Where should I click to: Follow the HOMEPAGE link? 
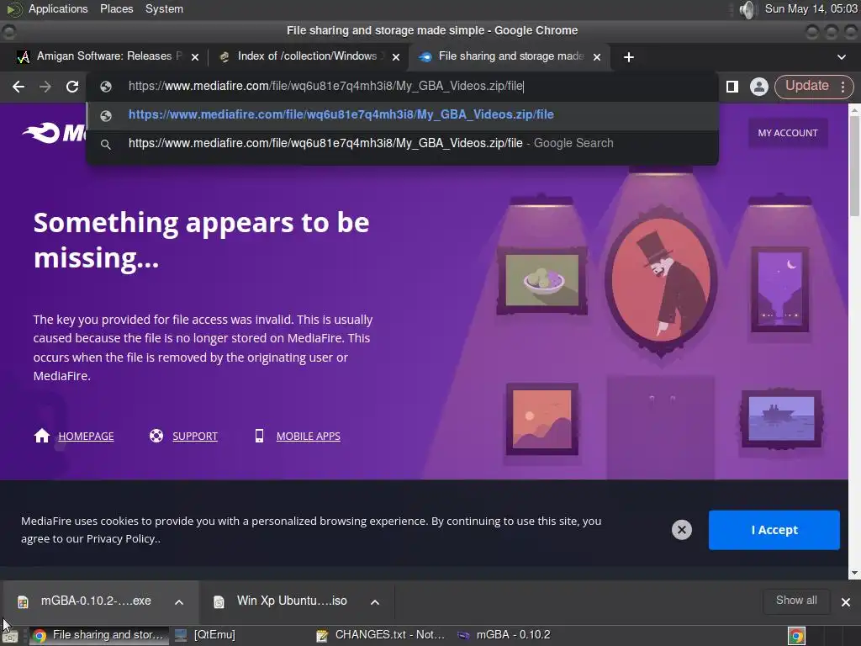tap(87, 437)
